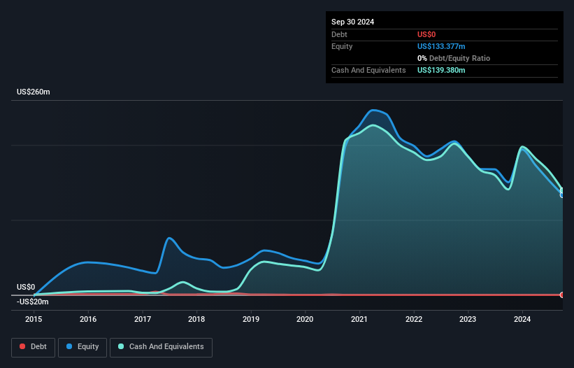The width and height of the screenshot is (574, 368).
Task: Click the red US$0 debt value in the tooltip
Action: click(426, 34)
